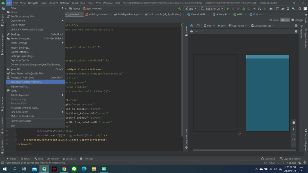308x173 pixels.
Task: Click the Make Project hammer icon
Action: [180, 9]
